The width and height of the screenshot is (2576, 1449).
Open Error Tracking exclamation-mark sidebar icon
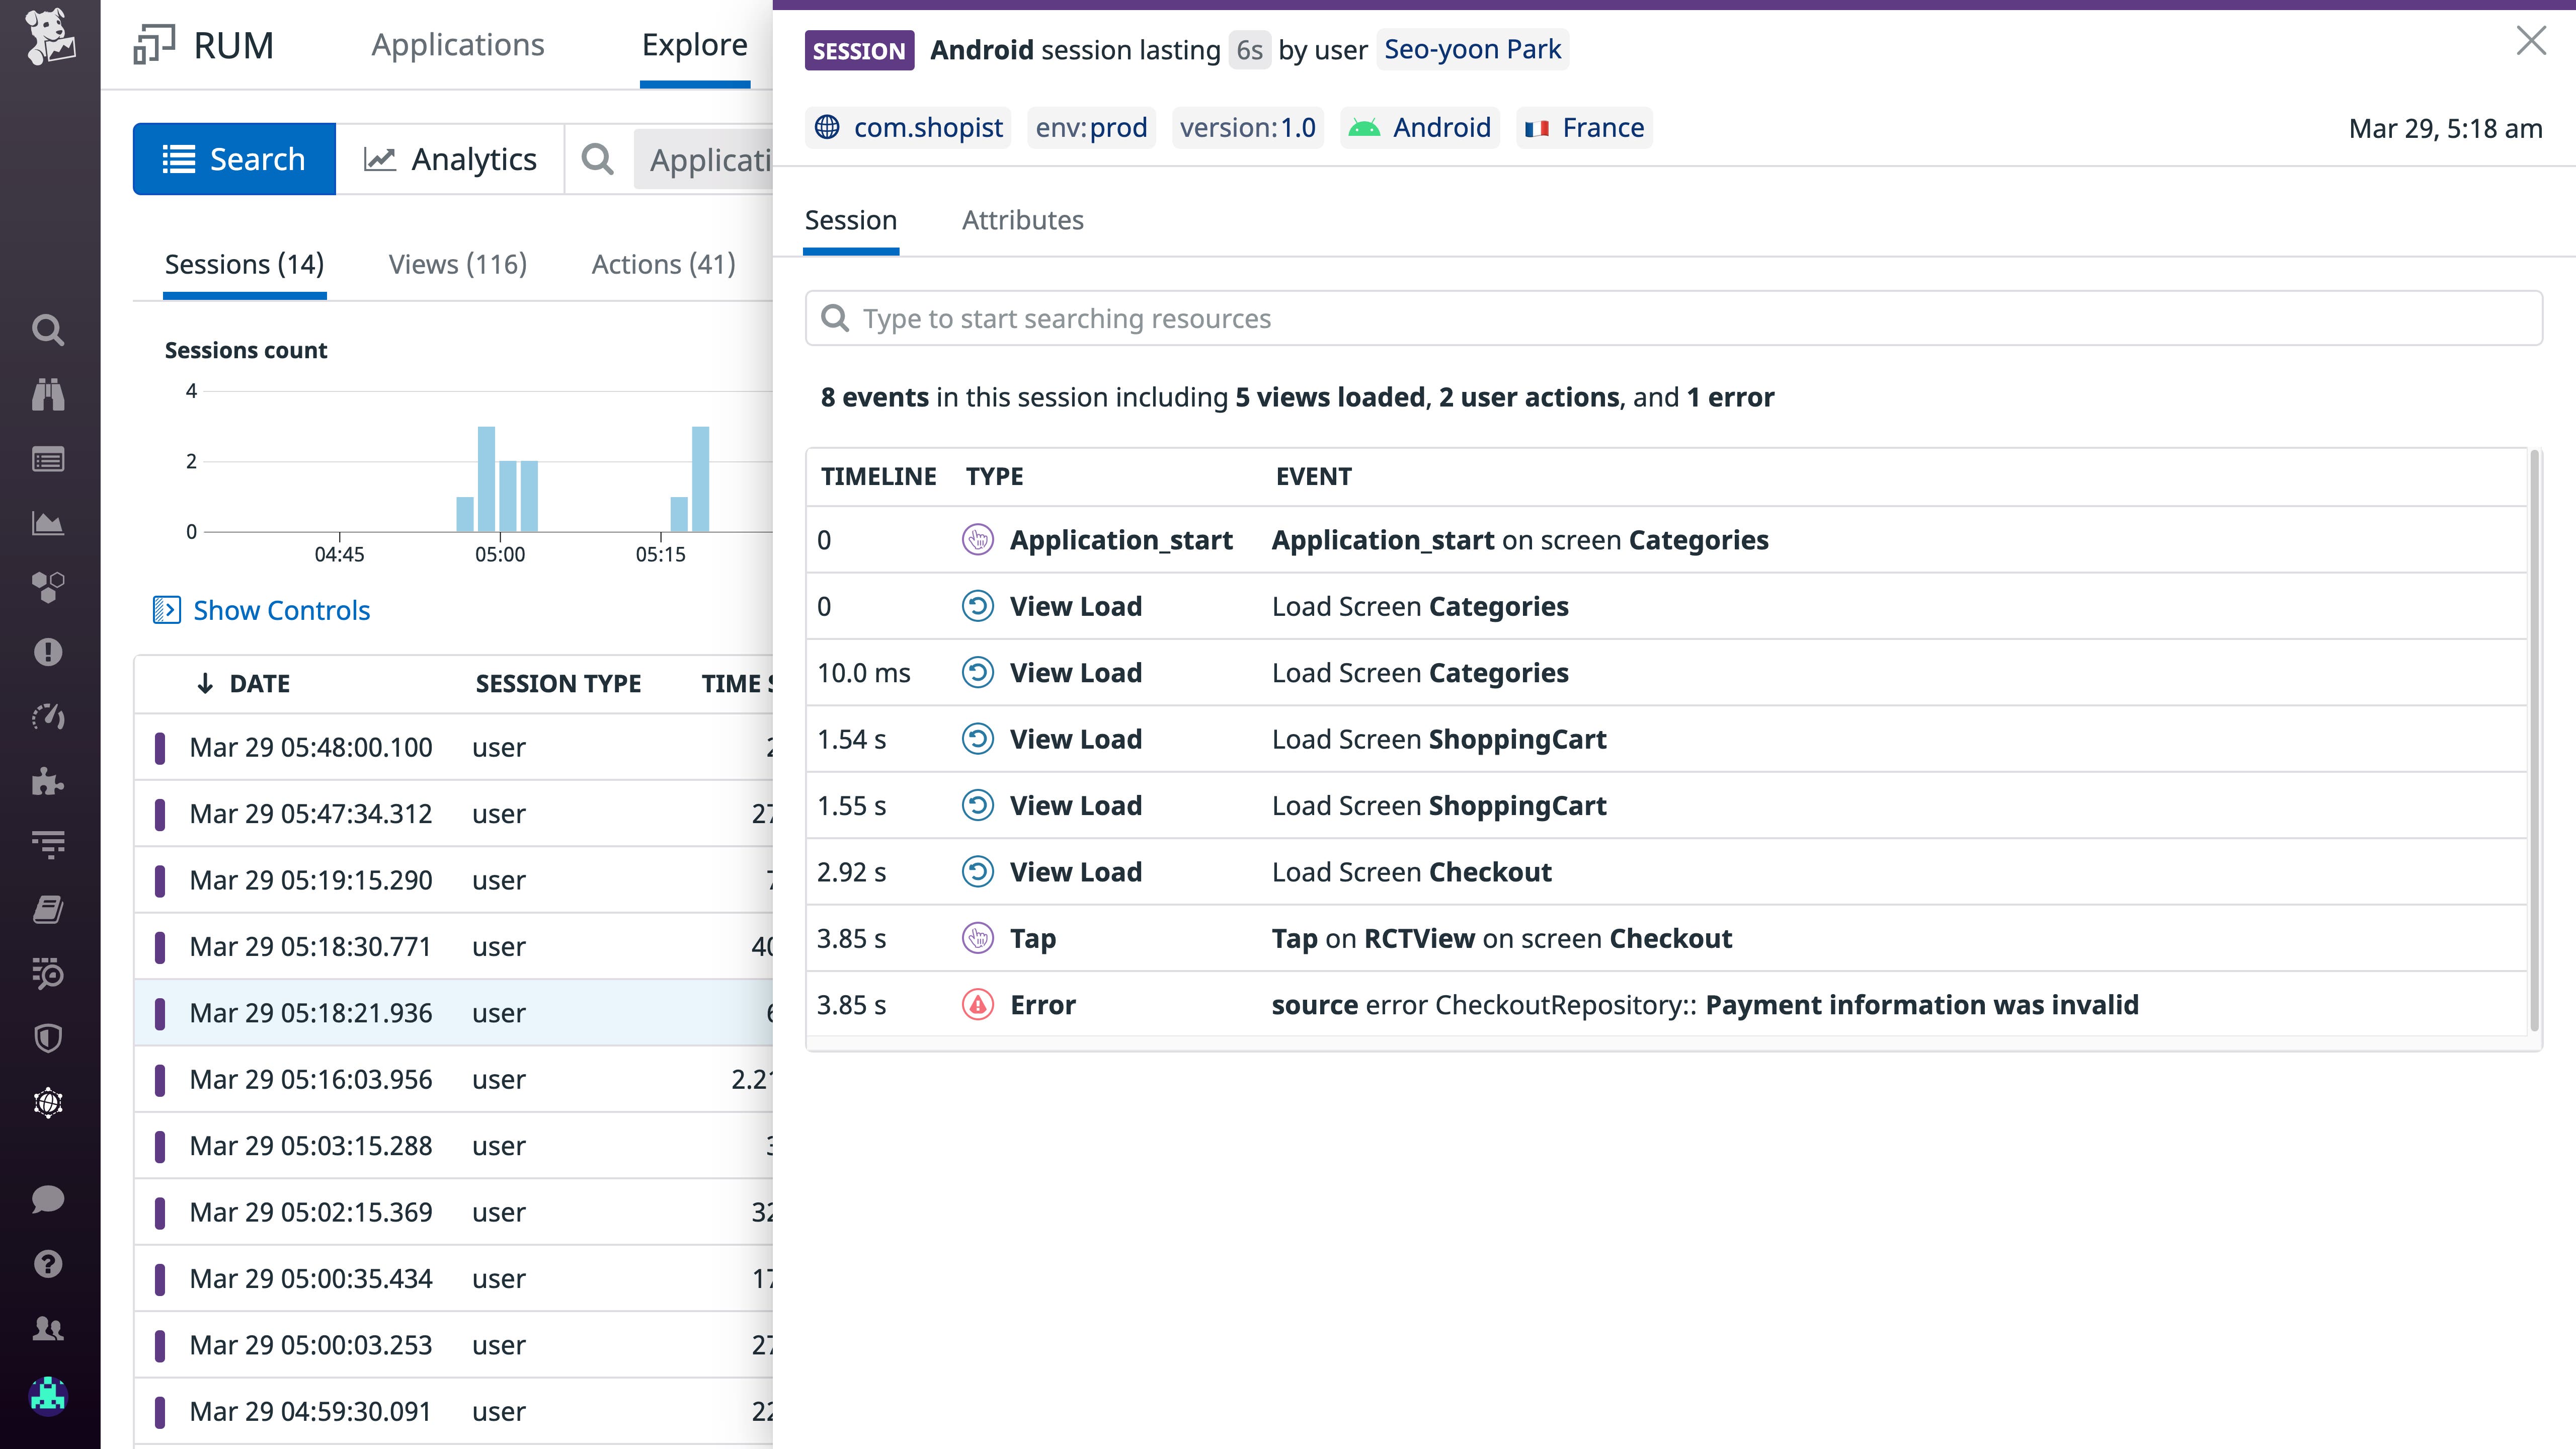coord(48,652)
